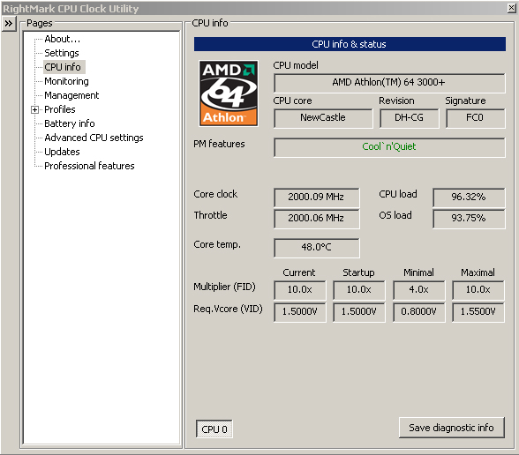519x455 pixels.
Task: Open the About... page
Action: [x=62, y=39]
